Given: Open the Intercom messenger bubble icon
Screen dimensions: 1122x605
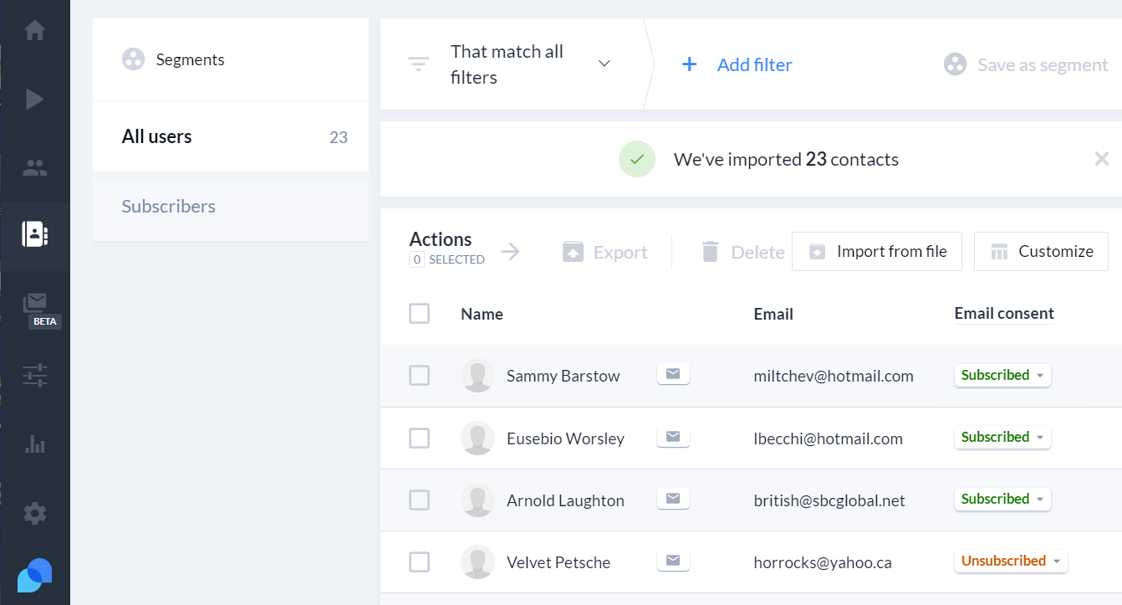Looking at the screenshot, I should click(x=34, y=575).
